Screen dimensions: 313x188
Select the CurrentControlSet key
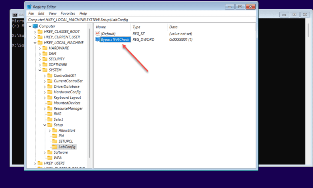pos(68,81)
